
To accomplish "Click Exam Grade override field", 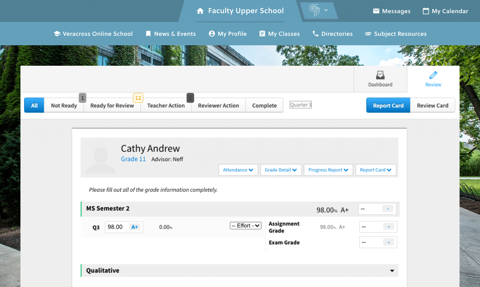I will pyautogui.click(x=378, y=242).
